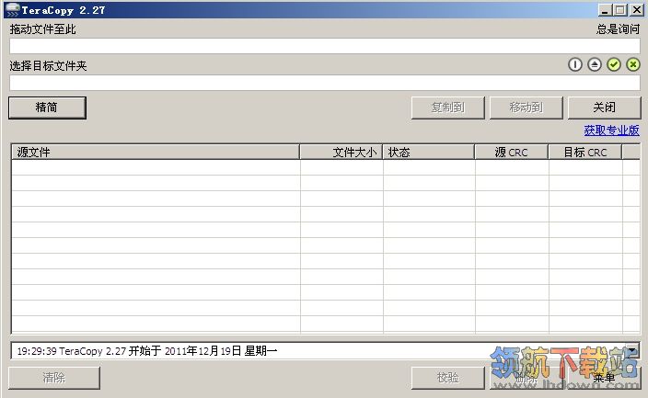Open TeraCopy title bar app icon

pos(12,10)
